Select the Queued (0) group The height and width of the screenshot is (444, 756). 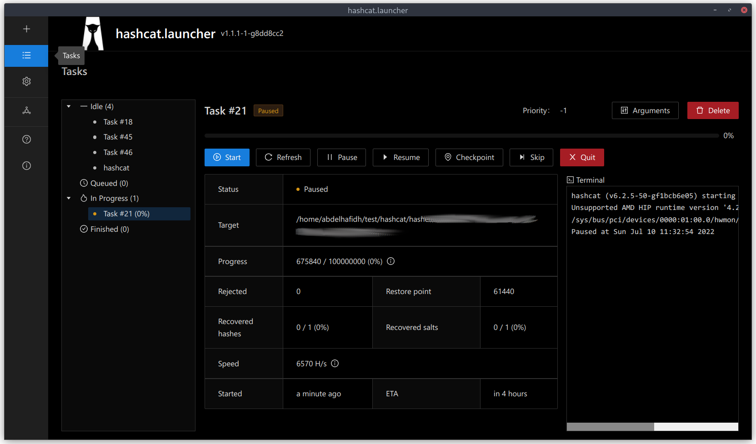[109, 183]
